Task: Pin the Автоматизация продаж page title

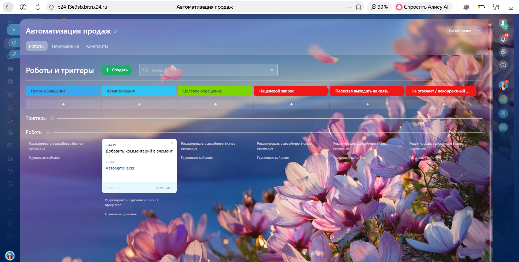Action: [x=116, y=31]
